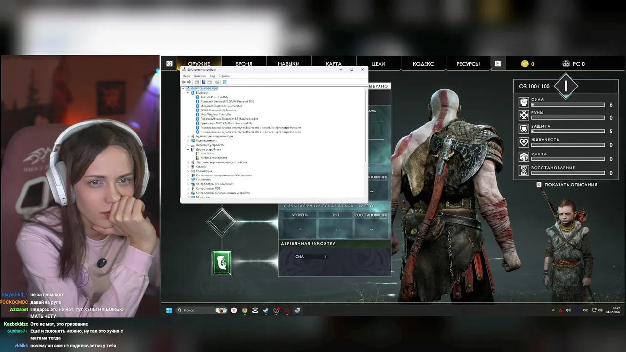
Task: Click the ЗАЩИТА shield stat icon
Action: pyautogui.click(x=524, y=129)
